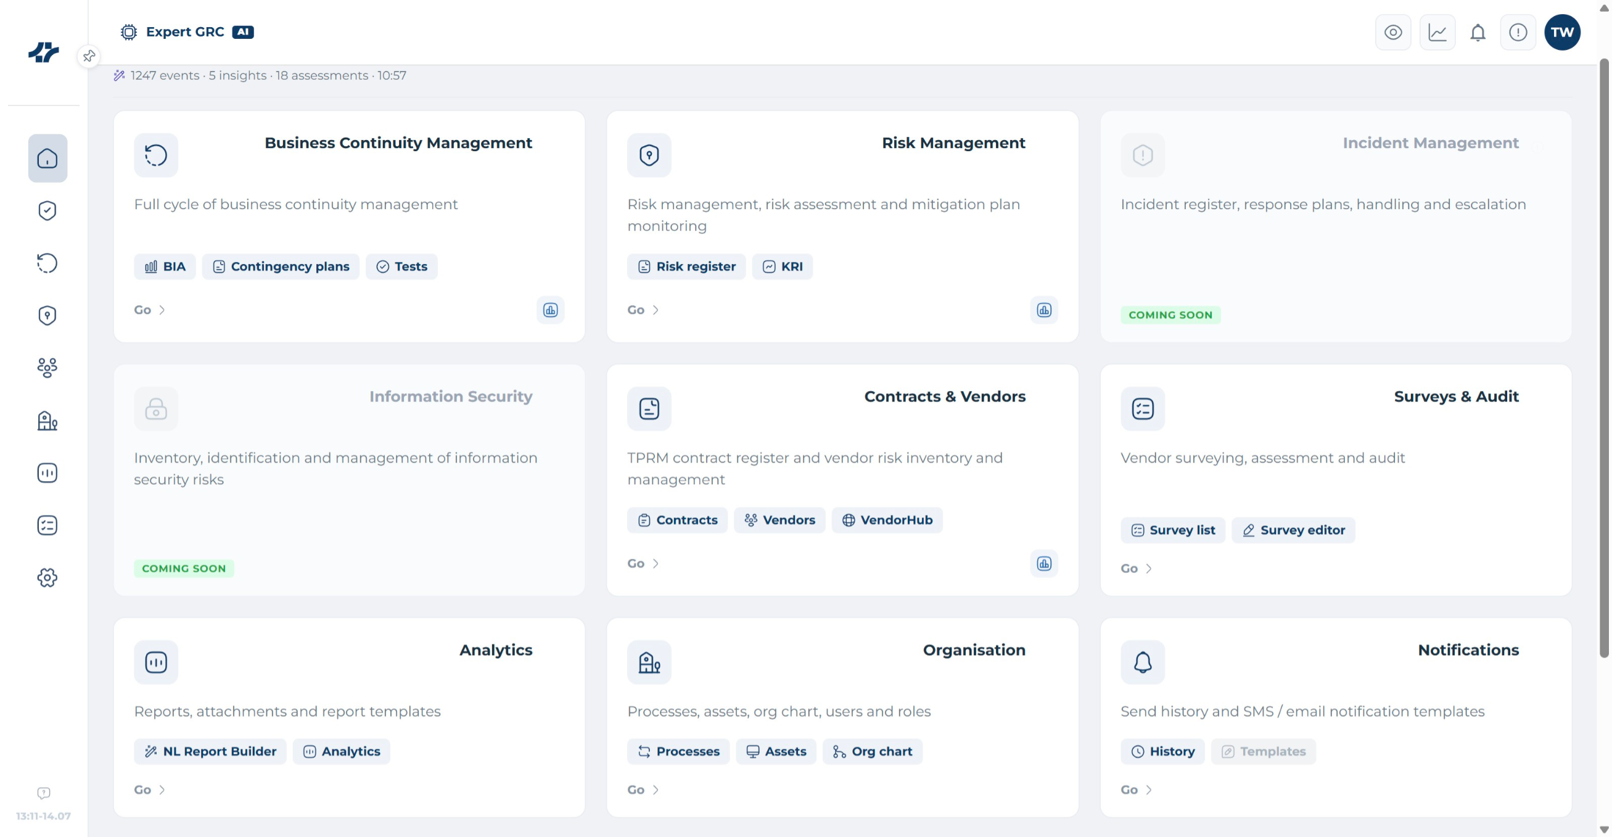Click Go on Risk Management card

point(643,310)
